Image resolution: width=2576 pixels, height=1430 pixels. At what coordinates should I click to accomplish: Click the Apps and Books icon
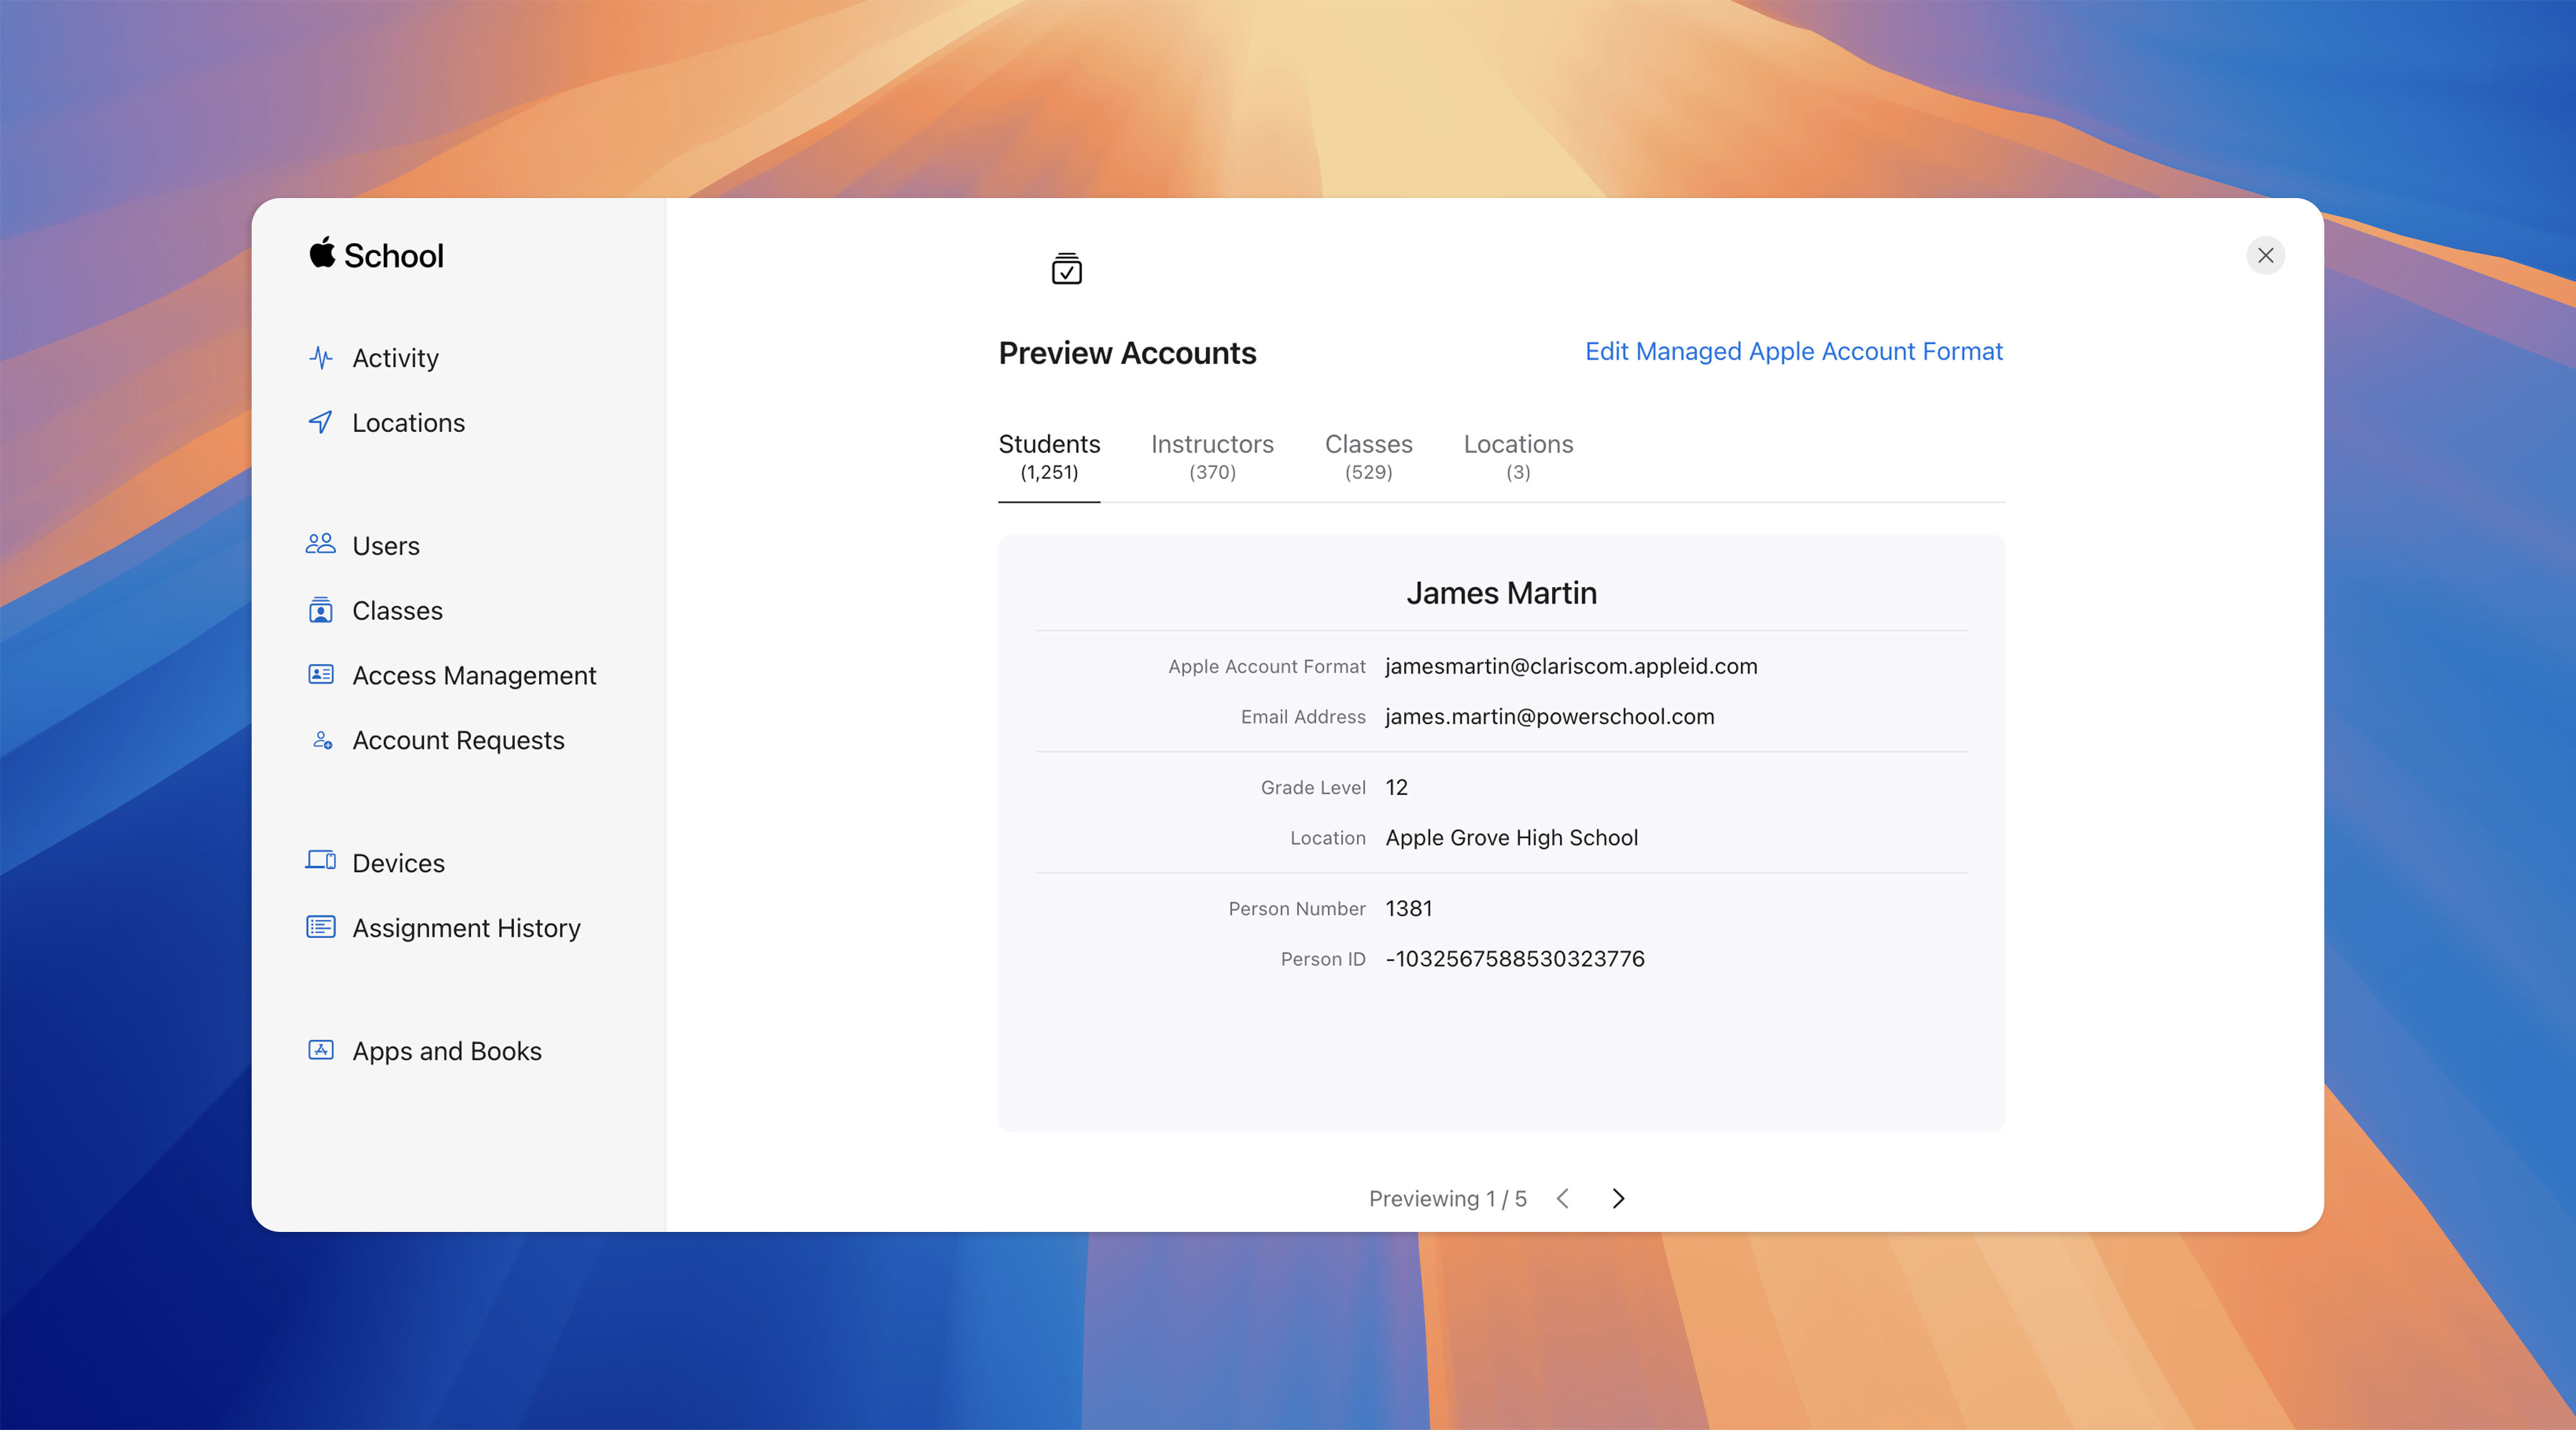(x=320, y=1050)
